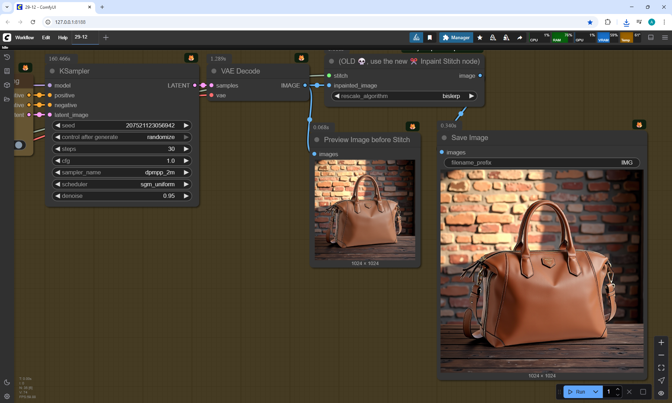Open the Workflow menu

(x=24, y=37)
